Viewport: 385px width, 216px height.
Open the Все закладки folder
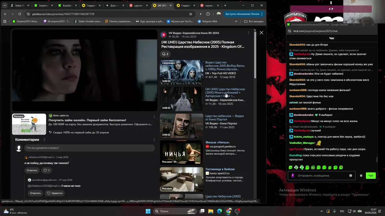pyautogui.click(x=254, y=21)
